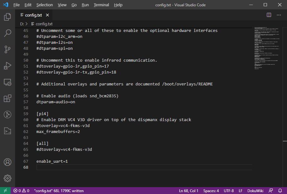Viewport: 287px width, 194px height.
Task: Open the Manage gear menu
Action: point(7,178)
